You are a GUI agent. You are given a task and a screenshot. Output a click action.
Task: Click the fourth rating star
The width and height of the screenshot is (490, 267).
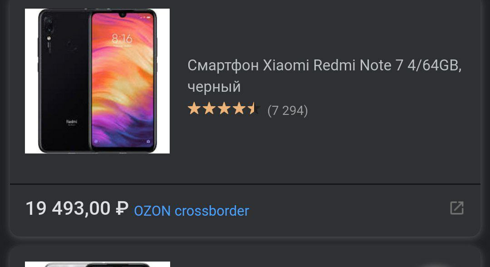[239, 109]
